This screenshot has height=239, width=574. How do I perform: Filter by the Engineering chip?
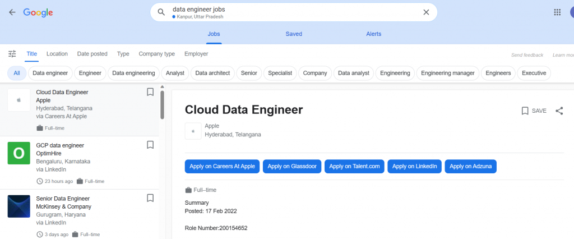tap(395, 73)
